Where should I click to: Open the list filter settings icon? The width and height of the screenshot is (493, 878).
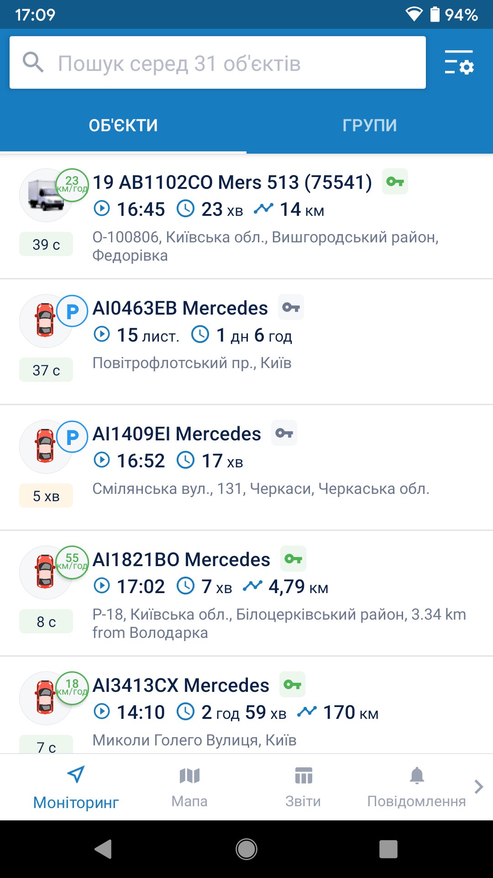(x=459, y=63)
